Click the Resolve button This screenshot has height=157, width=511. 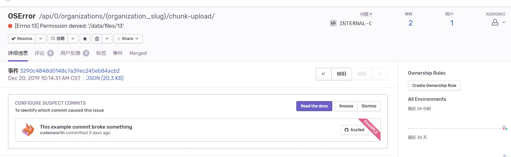(22, 39)
